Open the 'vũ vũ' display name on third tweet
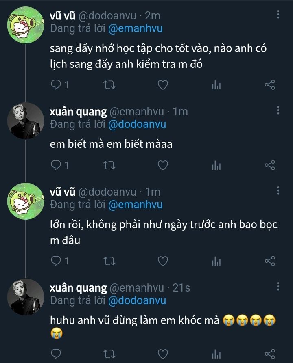293x363 pixels. (62, 192)
